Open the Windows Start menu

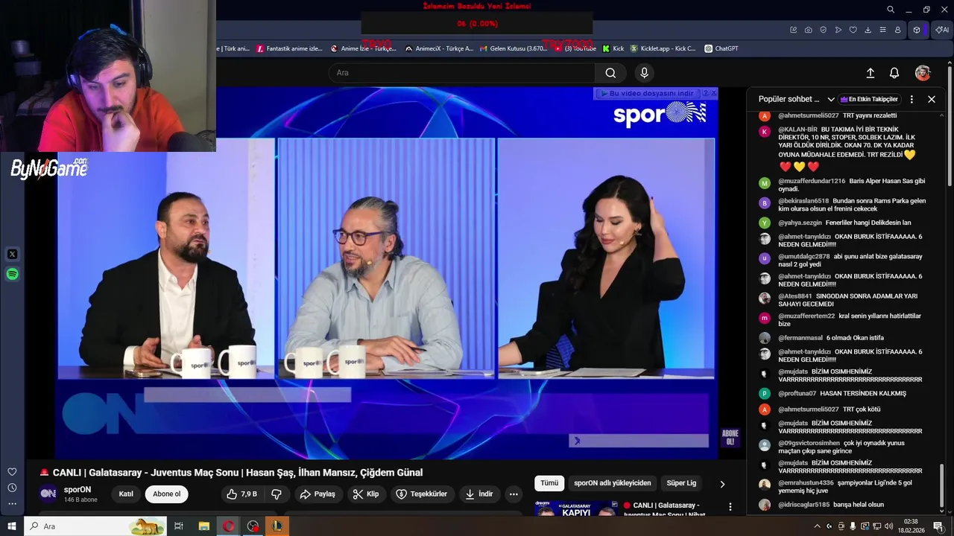coord(11,526)
